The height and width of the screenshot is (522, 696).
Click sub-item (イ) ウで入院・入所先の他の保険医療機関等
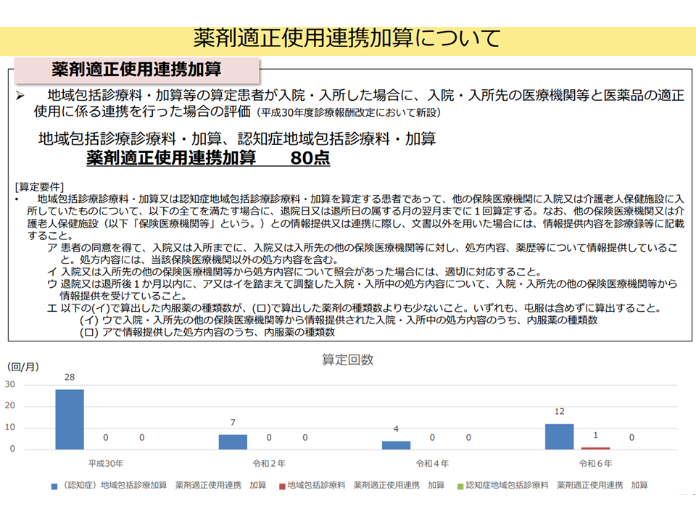tap(339, 320)
